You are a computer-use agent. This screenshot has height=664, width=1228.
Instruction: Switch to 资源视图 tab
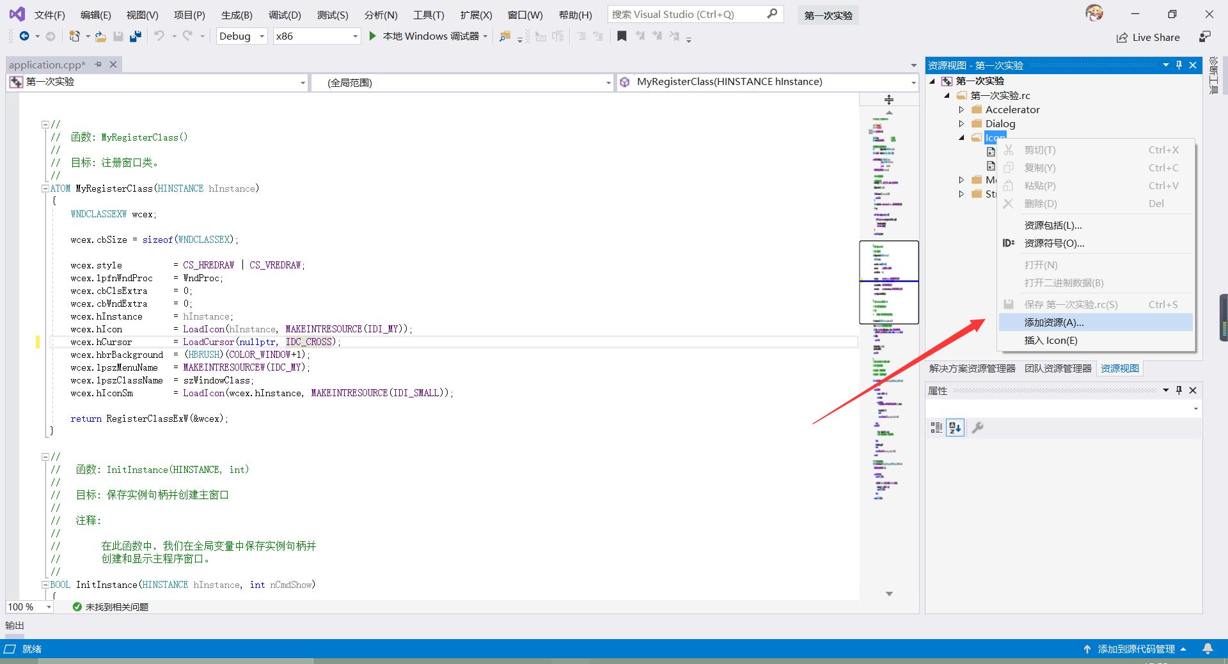1119,368
